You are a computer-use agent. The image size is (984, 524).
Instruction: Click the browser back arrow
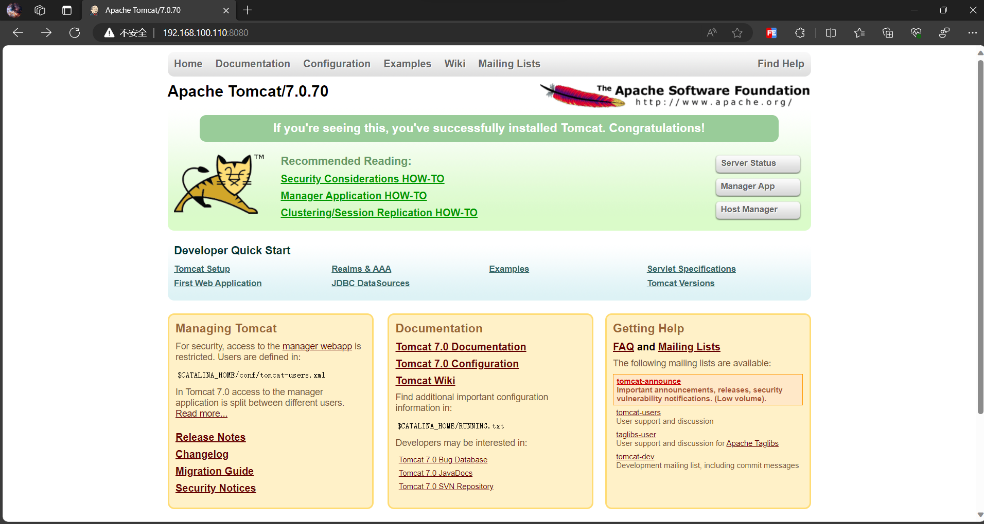tap(18, 33)
